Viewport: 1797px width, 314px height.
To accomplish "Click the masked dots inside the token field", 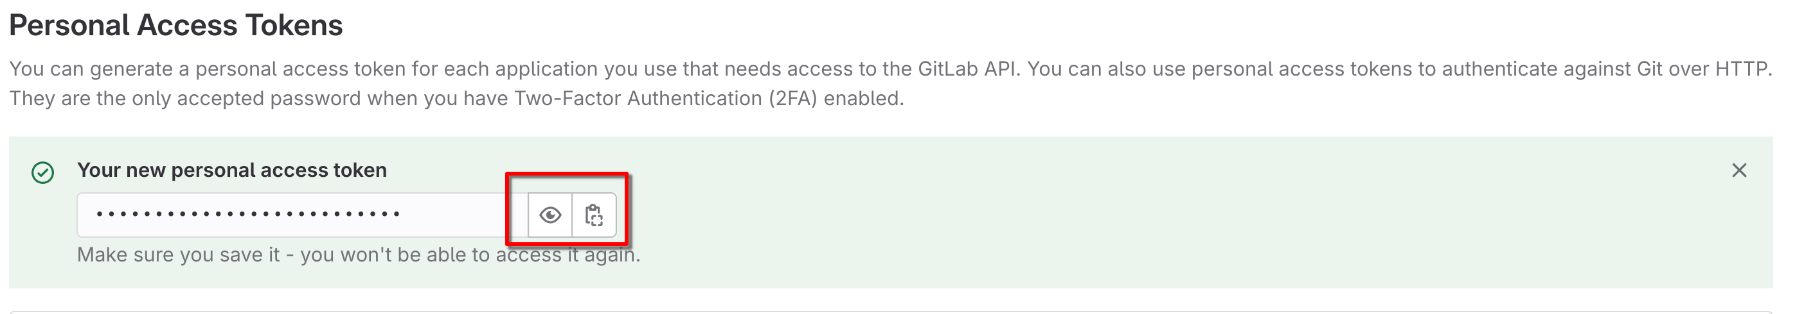I will (247, 214).
